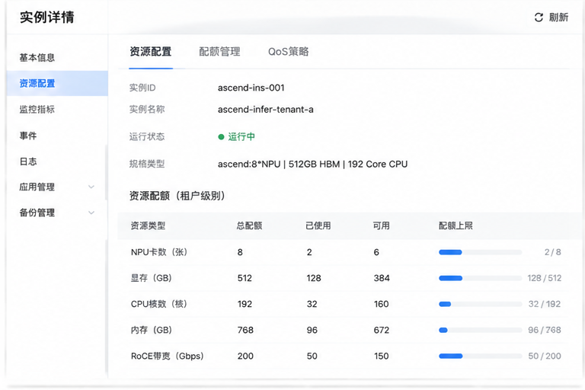Switch to the QoS策略 tab
The width and height of the screenshot is (585, 390).
click(289, 52)
